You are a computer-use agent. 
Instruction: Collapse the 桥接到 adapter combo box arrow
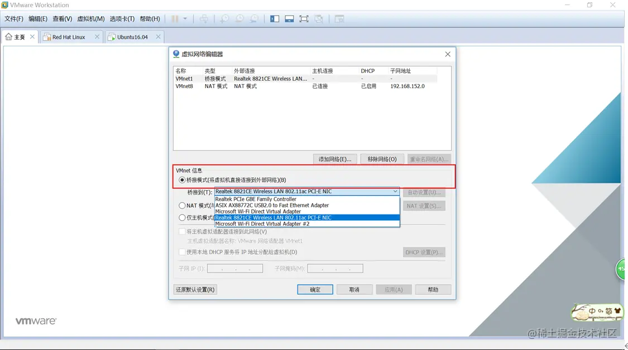(x=395, y=192)
